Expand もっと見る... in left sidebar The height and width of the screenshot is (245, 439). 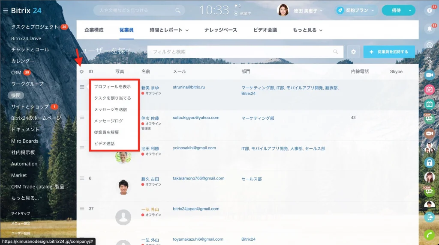coord(26,198)
